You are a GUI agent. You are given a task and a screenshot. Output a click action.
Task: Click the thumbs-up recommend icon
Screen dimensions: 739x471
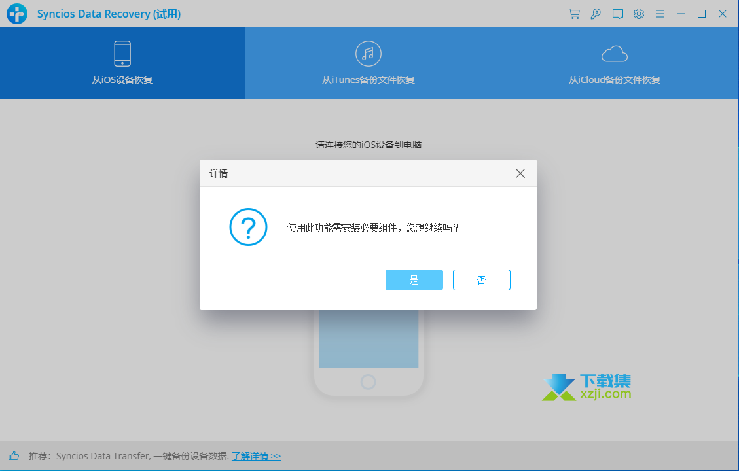[x=14, y=455]
